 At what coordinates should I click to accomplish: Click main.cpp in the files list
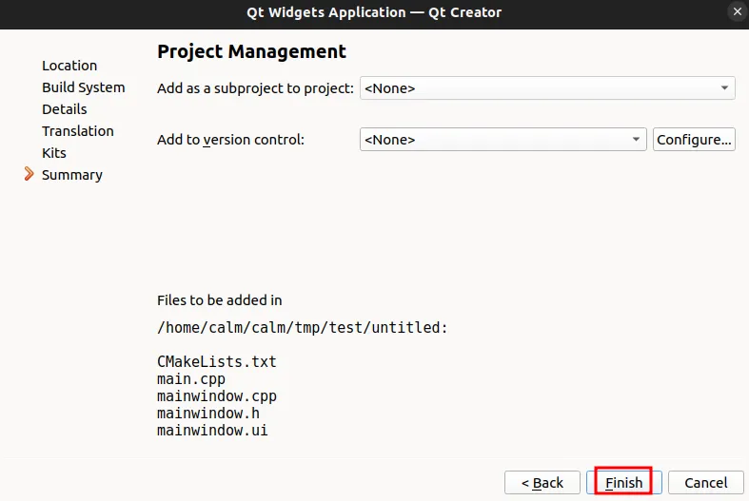191,379
